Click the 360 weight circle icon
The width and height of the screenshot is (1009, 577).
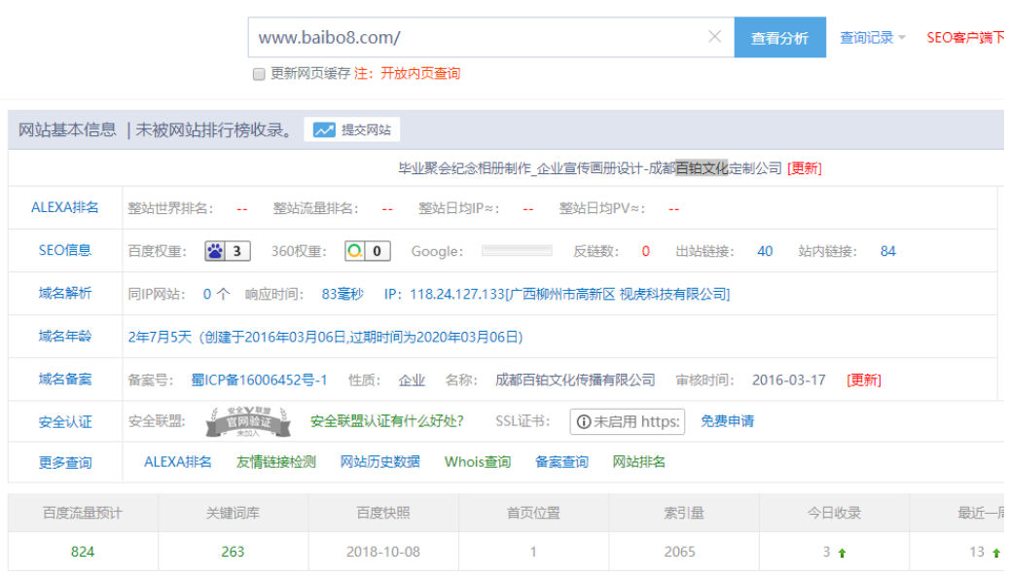[x=354, y=251]
